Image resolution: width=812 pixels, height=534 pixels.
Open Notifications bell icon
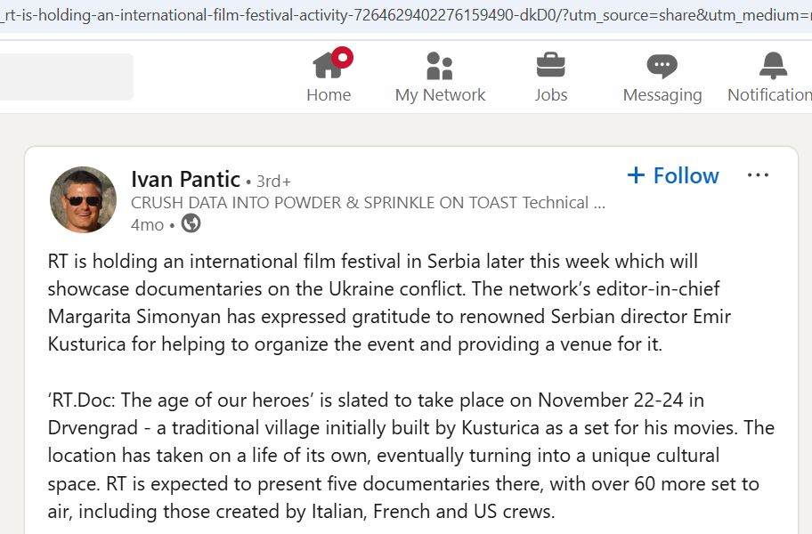coord(773,66)
